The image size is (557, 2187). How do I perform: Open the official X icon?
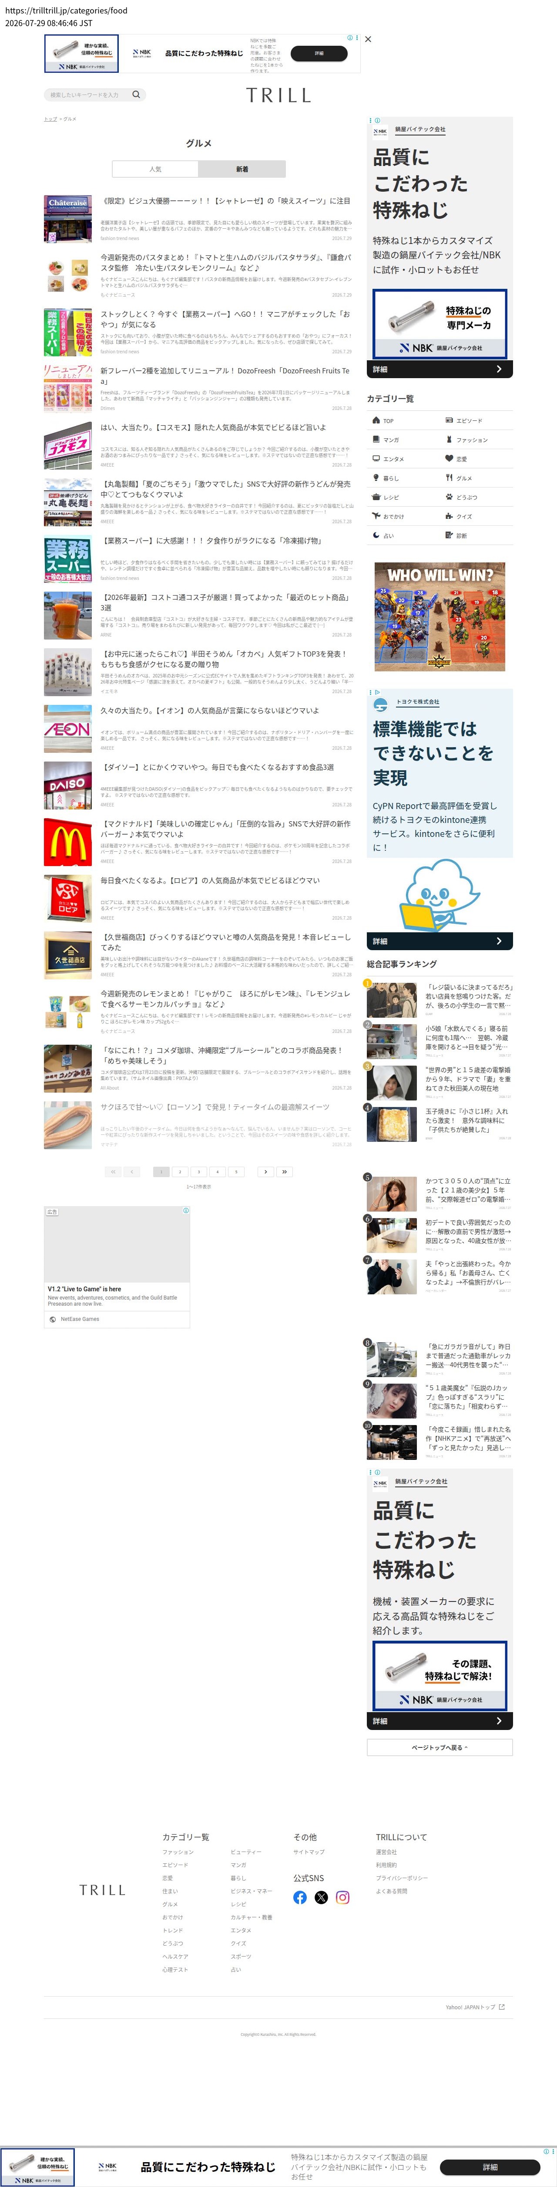tap(321, 1897)
